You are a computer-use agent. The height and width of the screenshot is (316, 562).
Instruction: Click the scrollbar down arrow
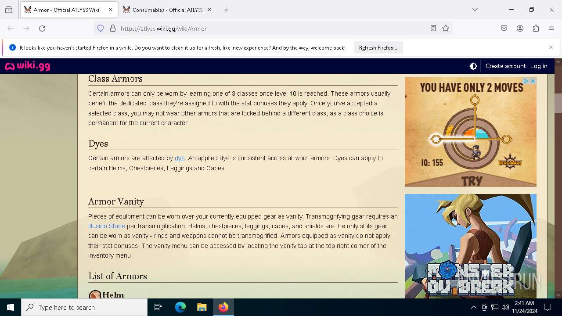coord(558,295)
